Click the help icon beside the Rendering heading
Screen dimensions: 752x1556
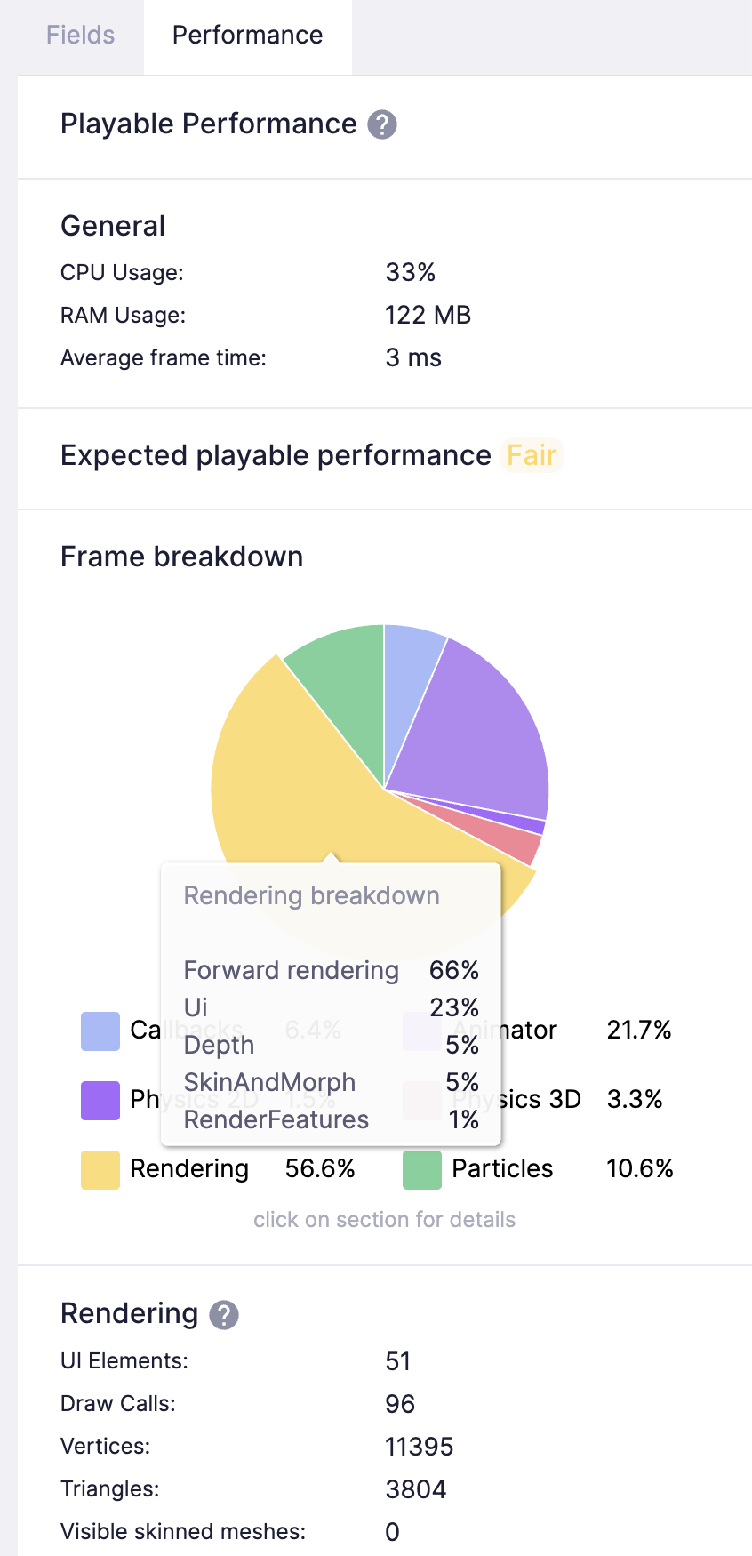coord(224,1314)
